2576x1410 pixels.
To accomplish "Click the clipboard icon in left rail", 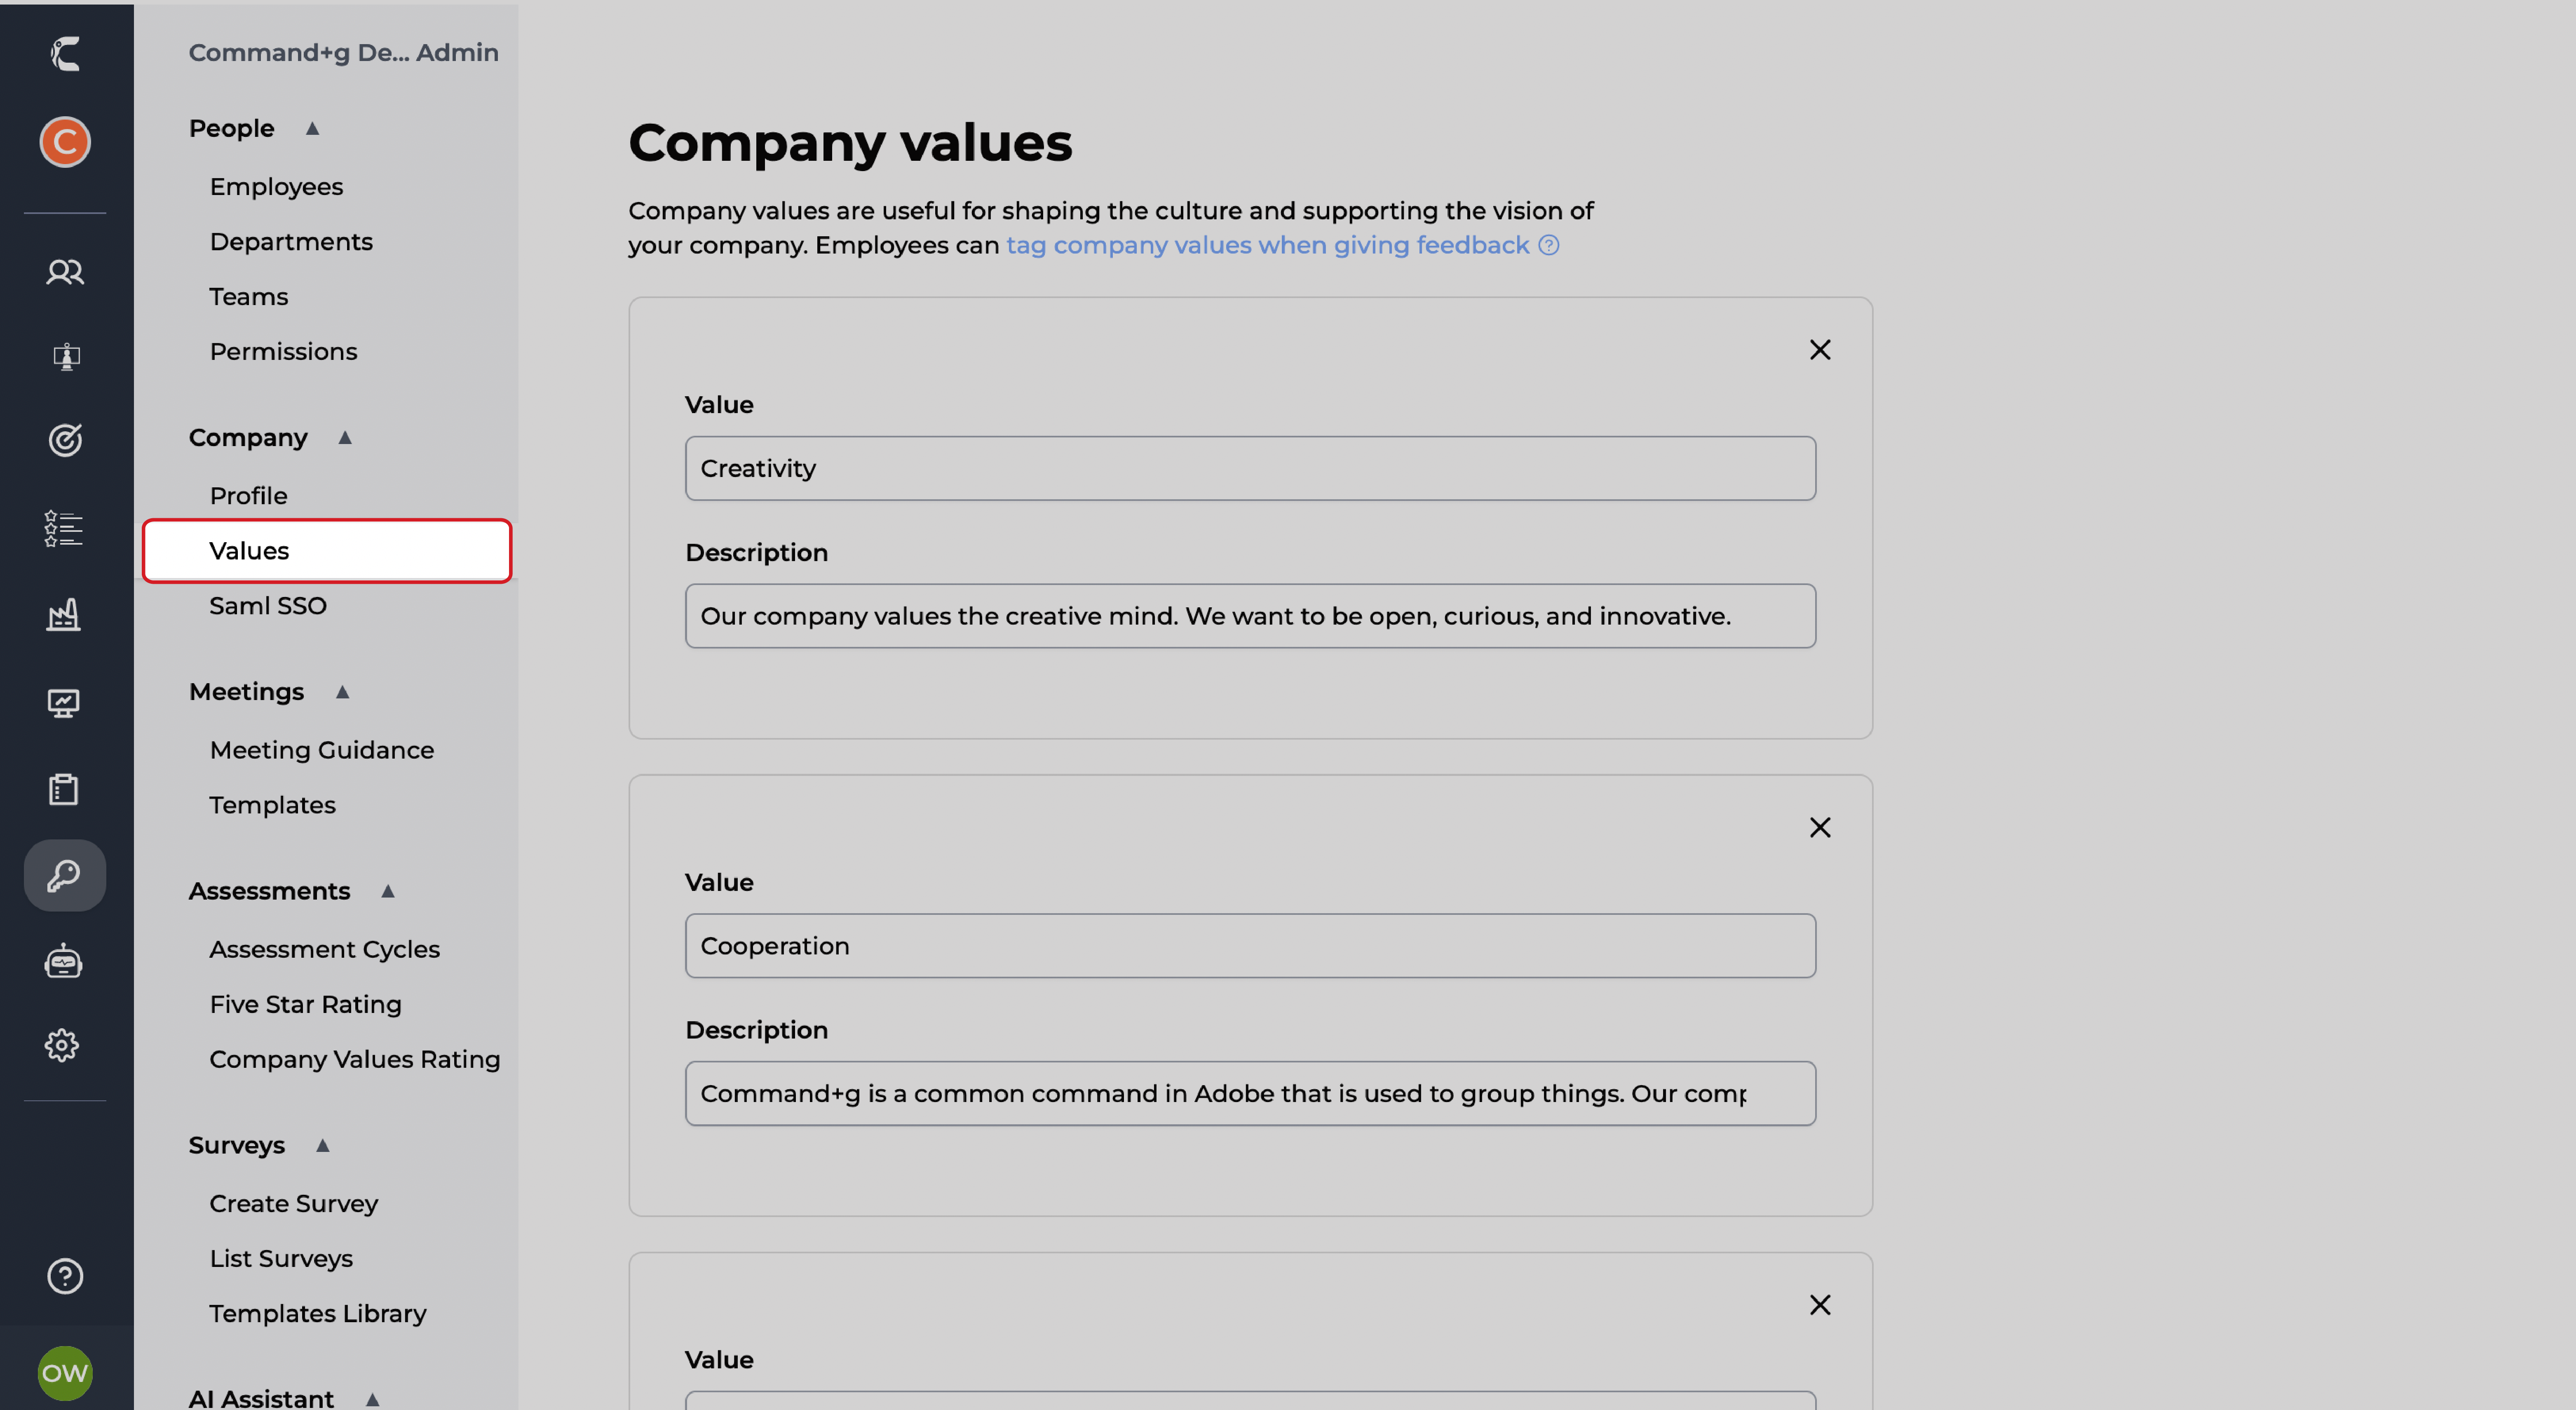I will click(64, 789).
